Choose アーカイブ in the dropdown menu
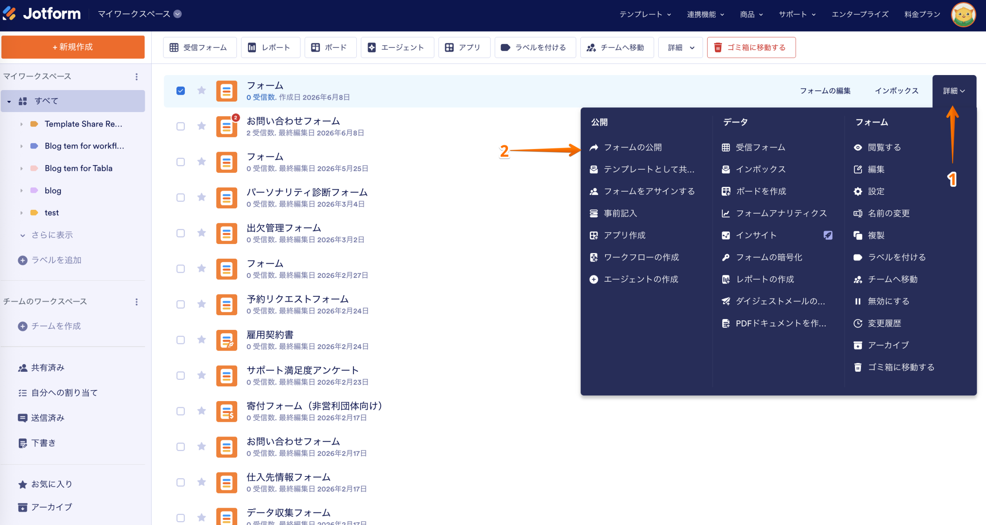Image resolution: width=986 pixels, height=525 pixels. [x=881, y=345]
